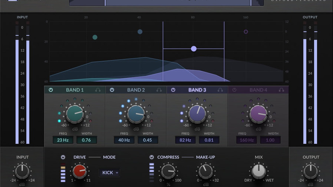Click the Band 4 headphone listen icon
The image size is (333, 187).
tap(281, 90)
